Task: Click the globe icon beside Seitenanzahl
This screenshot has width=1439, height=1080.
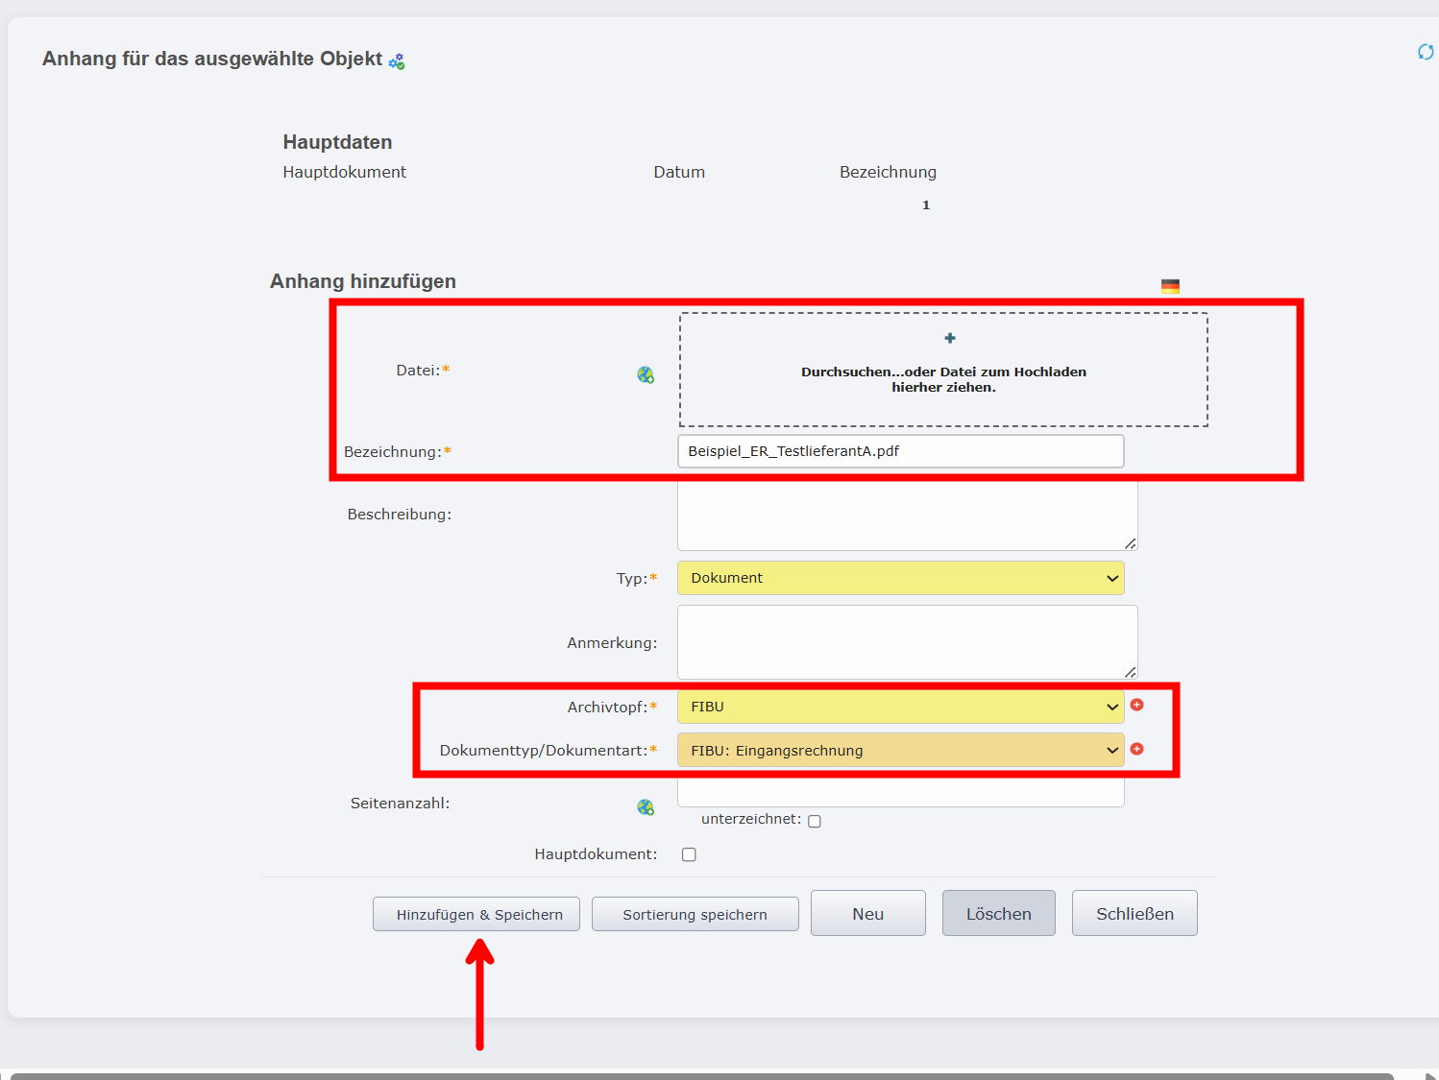Action: click(646, 807)
